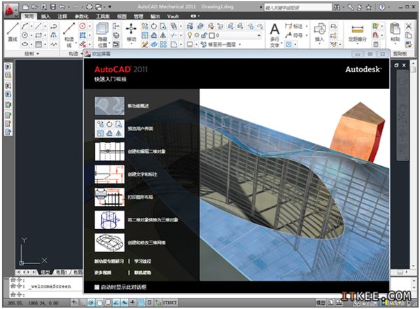
Task: Toggle the 模型 model space status button
Action: pyautogui.click(x=321, y=303)
